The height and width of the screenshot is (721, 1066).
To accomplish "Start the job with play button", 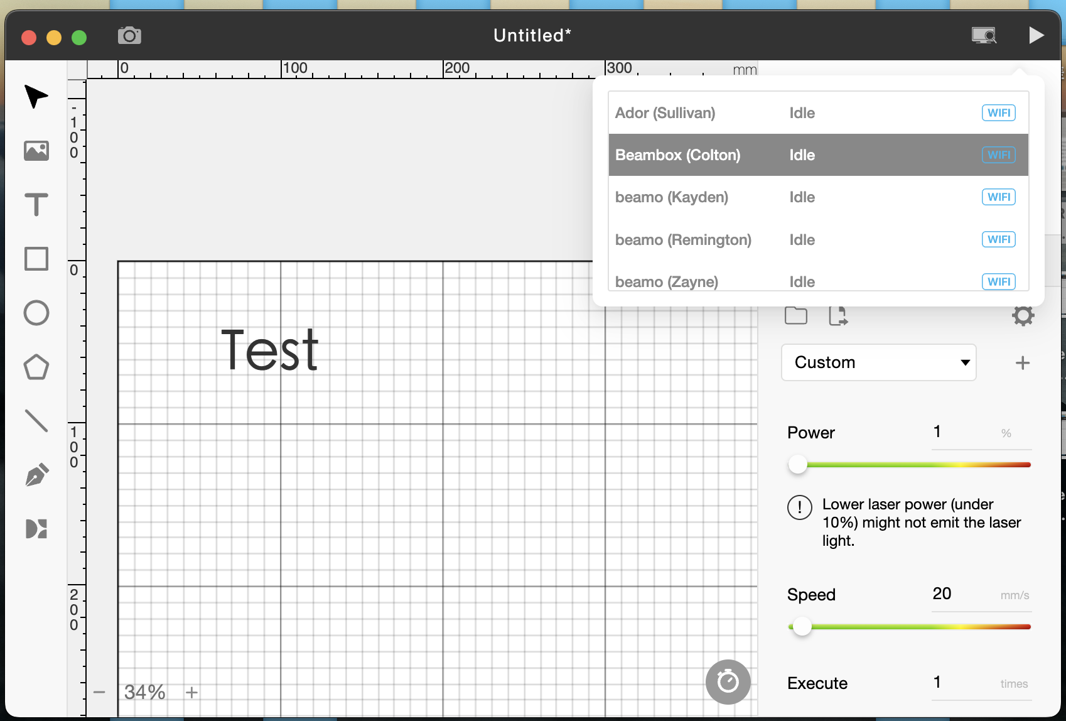I will (x=1036, y=35).
